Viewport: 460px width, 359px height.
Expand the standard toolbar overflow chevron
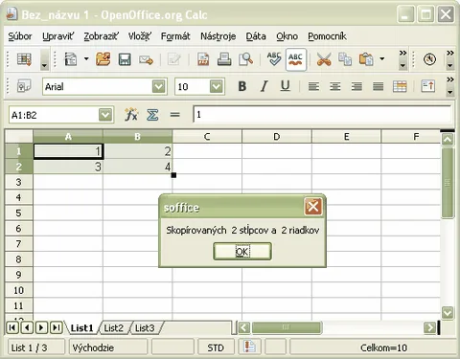point(402,53)
